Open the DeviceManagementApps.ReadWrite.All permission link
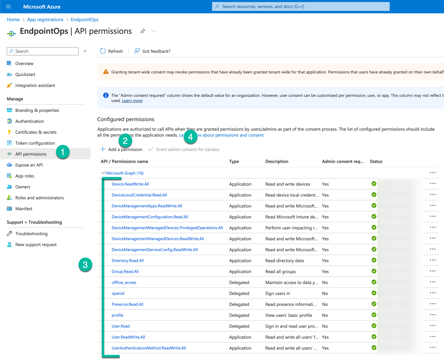Image resolution: width=444 pixels, height=359 pixels. tap(147, 206)
